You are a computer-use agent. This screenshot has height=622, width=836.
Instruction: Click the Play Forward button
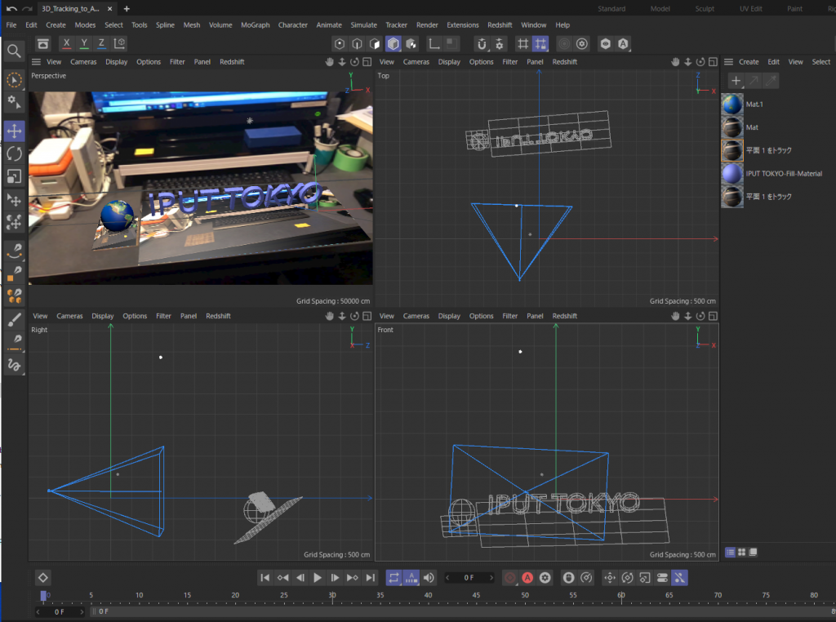(318, 578)
